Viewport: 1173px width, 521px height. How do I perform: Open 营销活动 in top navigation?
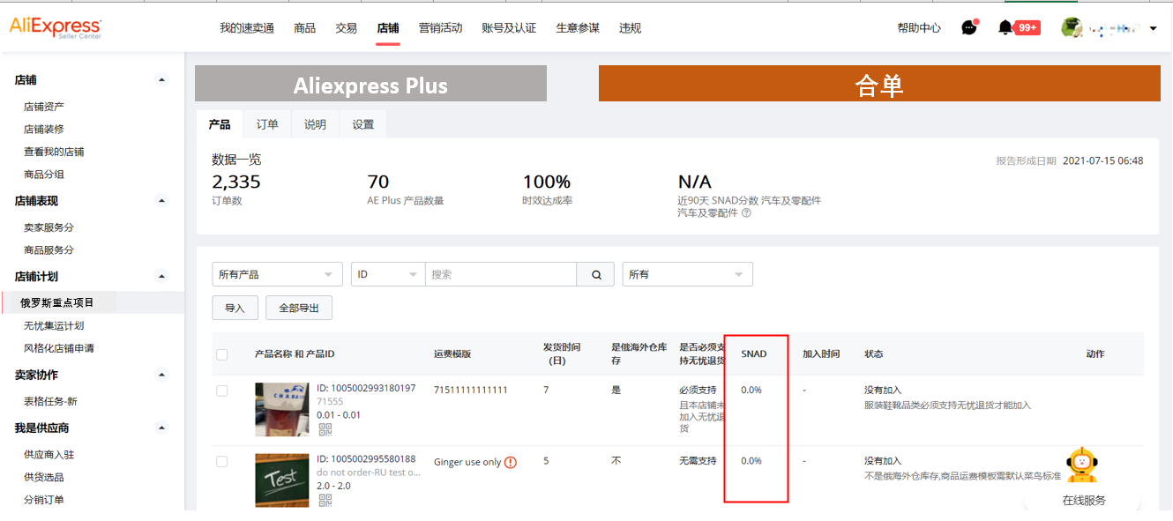coord(440,28)
